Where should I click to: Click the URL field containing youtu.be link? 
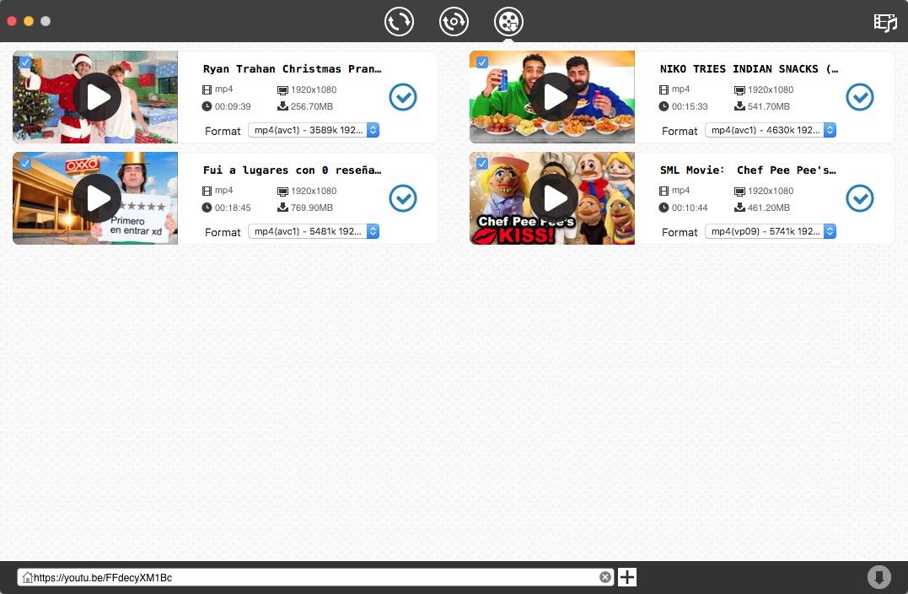(315, 577)
